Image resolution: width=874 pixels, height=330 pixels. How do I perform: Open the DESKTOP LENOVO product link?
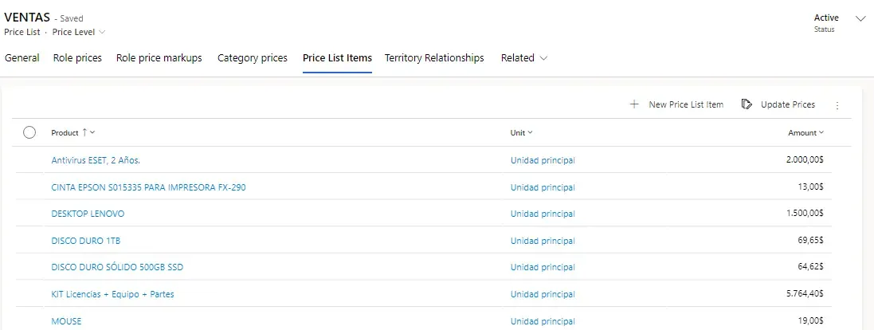pos(88,214)
